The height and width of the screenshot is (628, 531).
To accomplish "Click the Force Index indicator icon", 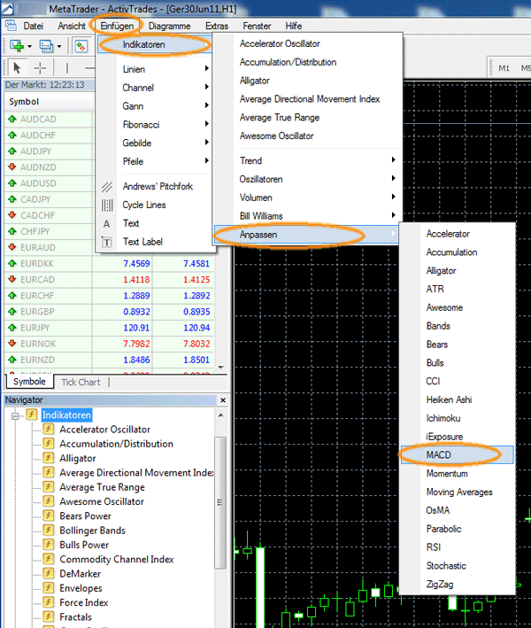I will (49, 602).
